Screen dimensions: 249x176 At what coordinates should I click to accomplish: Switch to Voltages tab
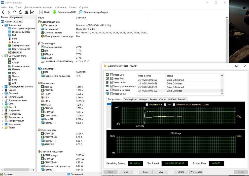(x=143, y=99)
